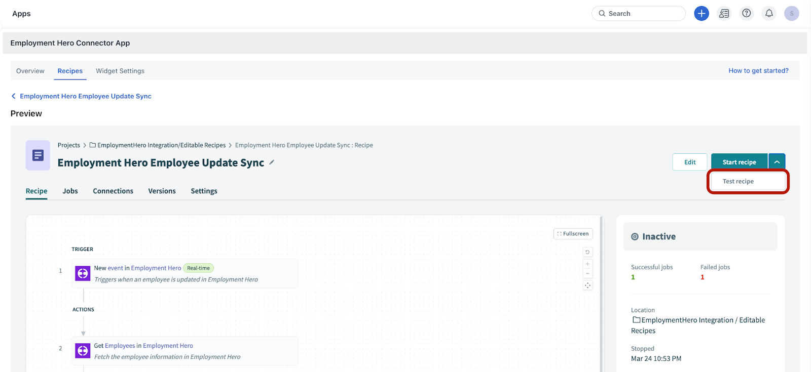Open the Versions tab

[162, 191]
